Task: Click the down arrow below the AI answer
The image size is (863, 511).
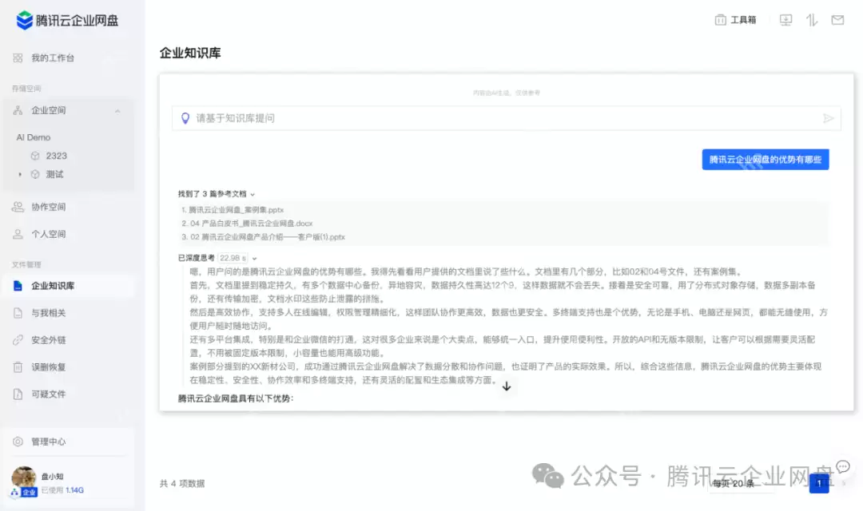Action: 506,385
